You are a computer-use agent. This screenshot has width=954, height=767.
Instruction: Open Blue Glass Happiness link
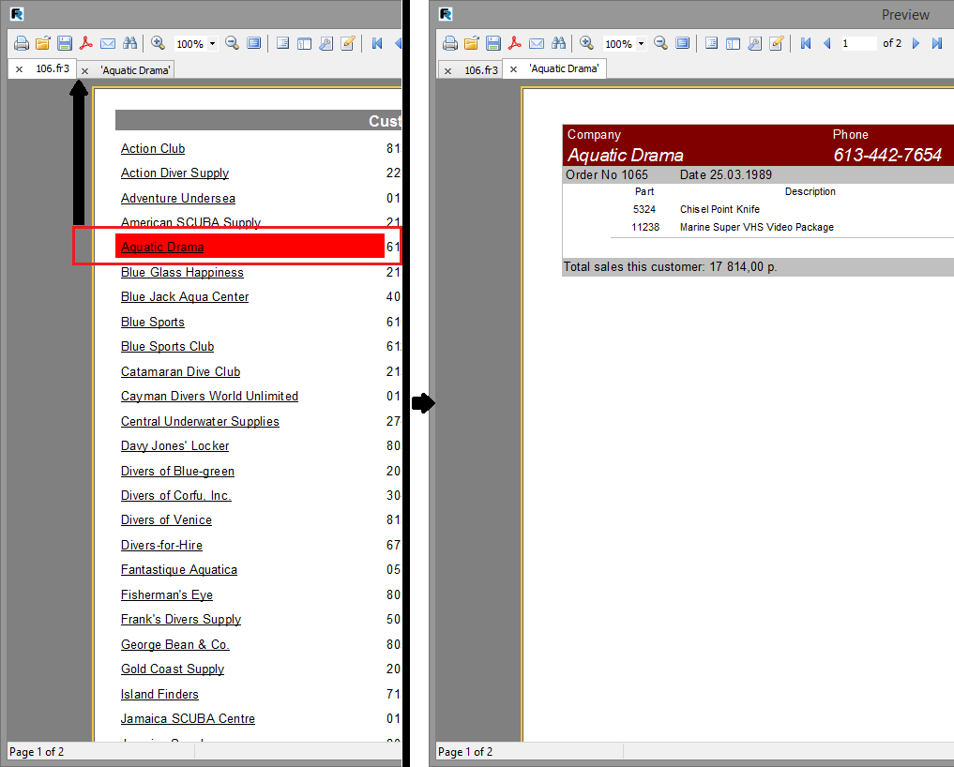[x=182, y=273]
